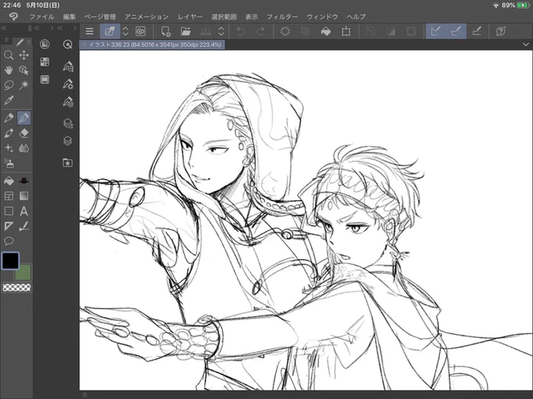
Task: Select the Airbrush spray tool
Action: coord(9,164)
